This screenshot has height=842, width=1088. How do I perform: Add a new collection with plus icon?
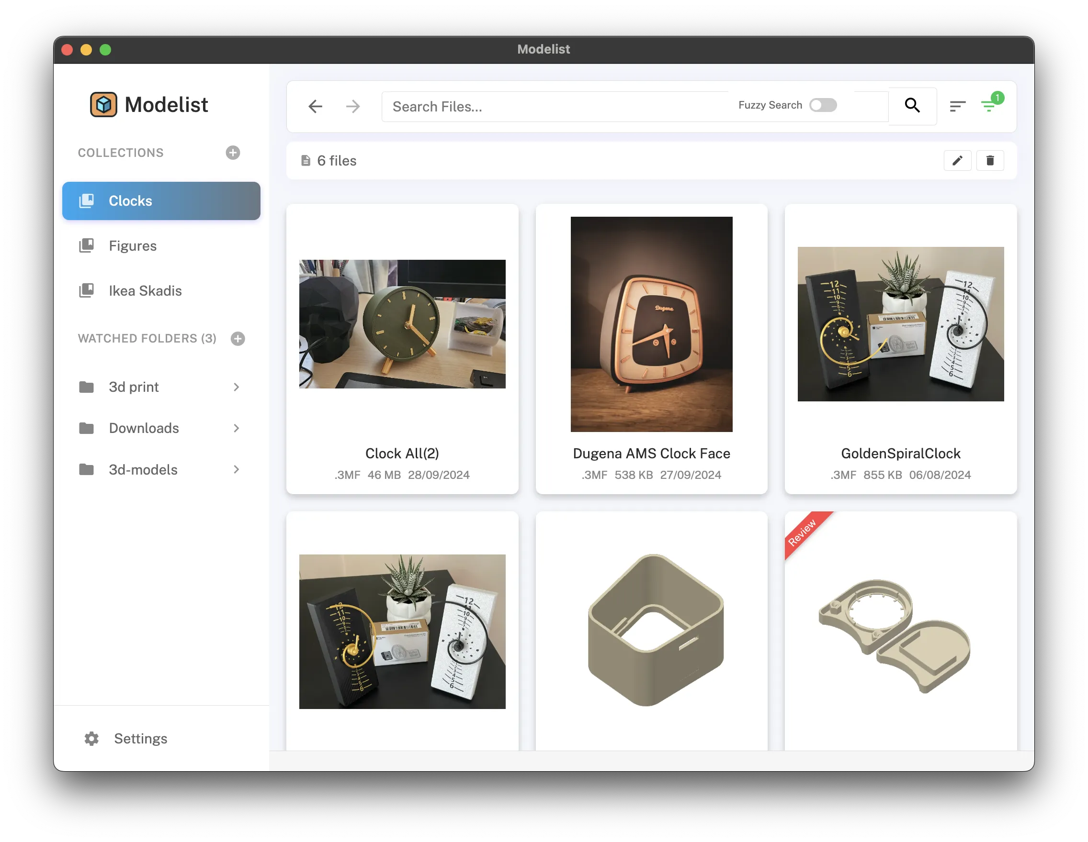(233, 152)
